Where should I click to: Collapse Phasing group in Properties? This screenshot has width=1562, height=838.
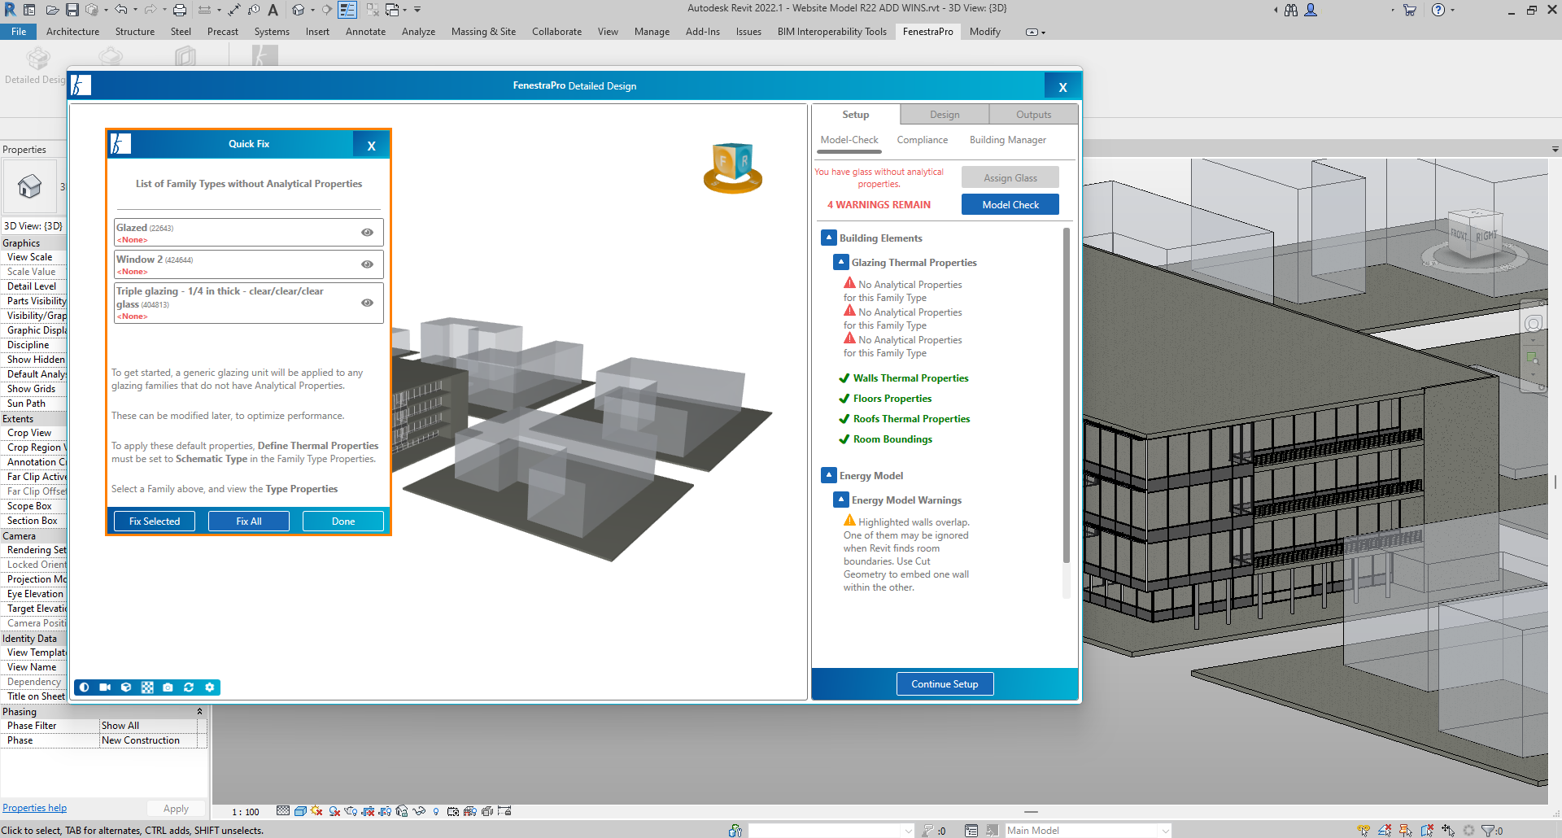point(199,712)
